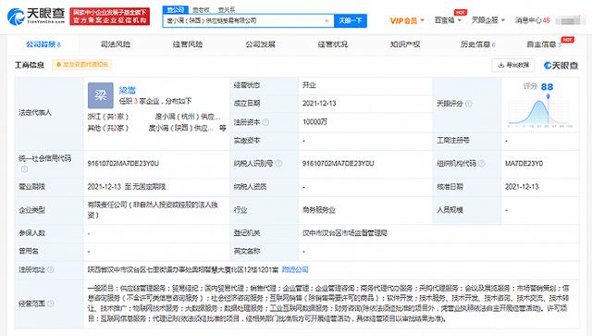The height and width of the screenshot is (336, 592).
Task: Select the 查关系 search tab
Action: tap(226, 10)
